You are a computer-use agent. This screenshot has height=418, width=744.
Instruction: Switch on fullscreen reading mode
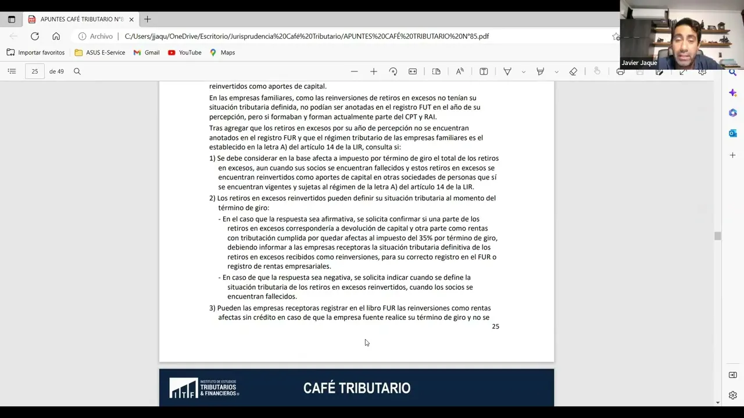pos(683,71)
